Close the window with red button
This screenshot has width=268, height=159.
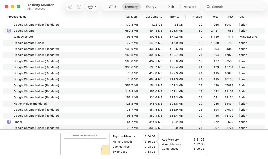7,7
